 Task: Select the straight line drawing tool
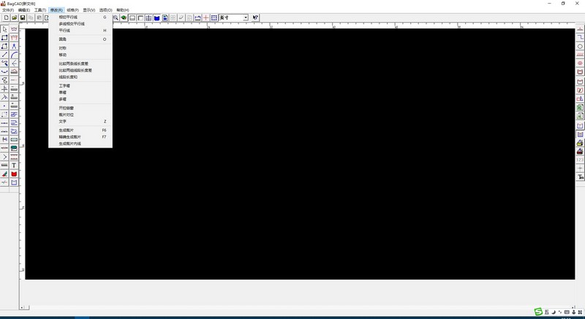(x=5, y=55)
